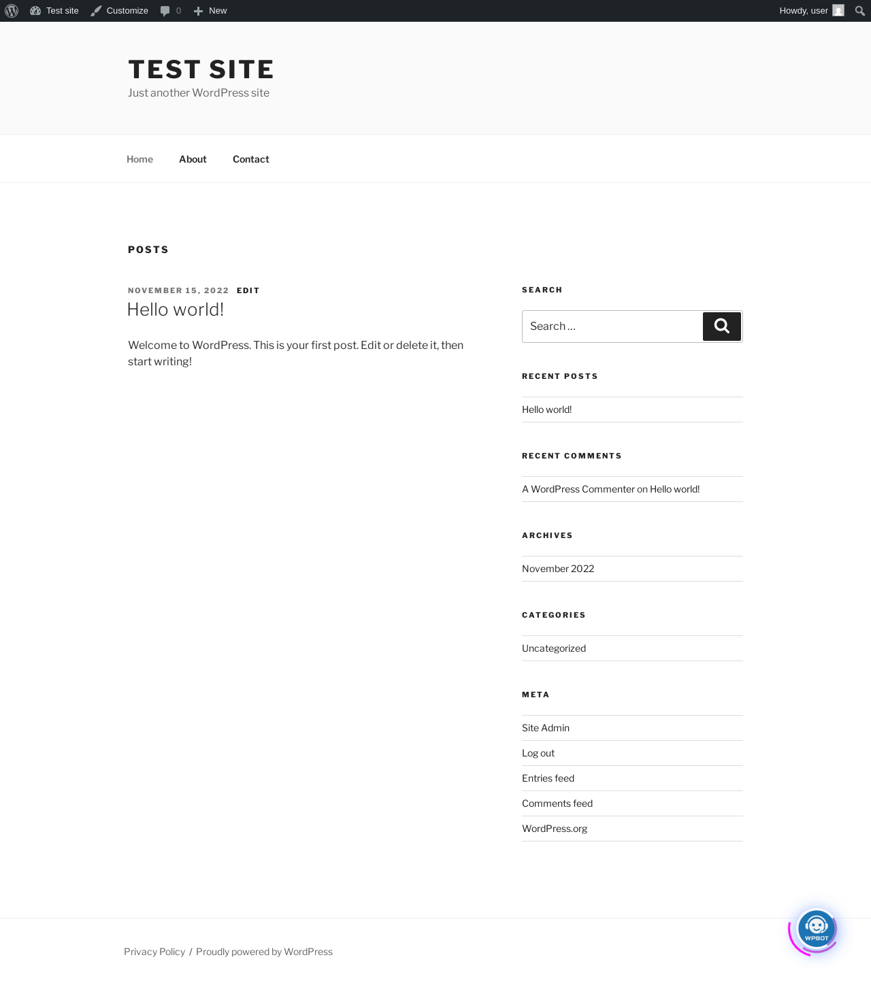
Task: Open November 2022 archive link
Action: point(558,569)
